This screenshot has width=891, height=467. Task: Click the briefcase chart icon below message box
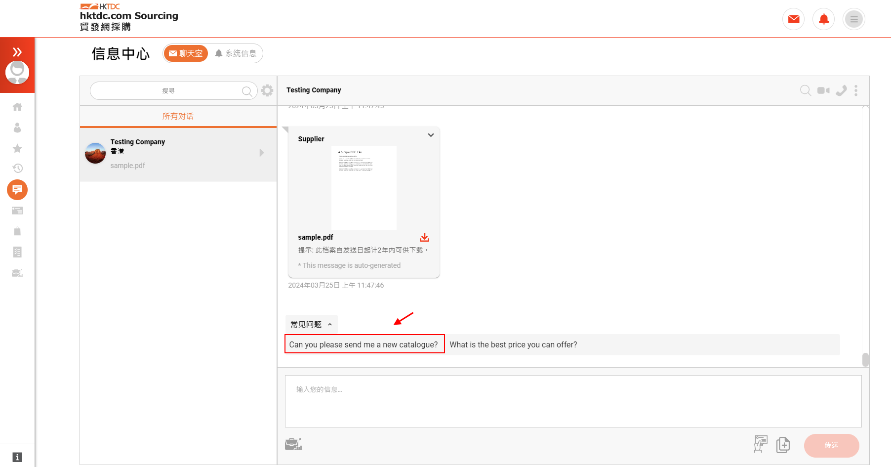[x=293, y=444]
